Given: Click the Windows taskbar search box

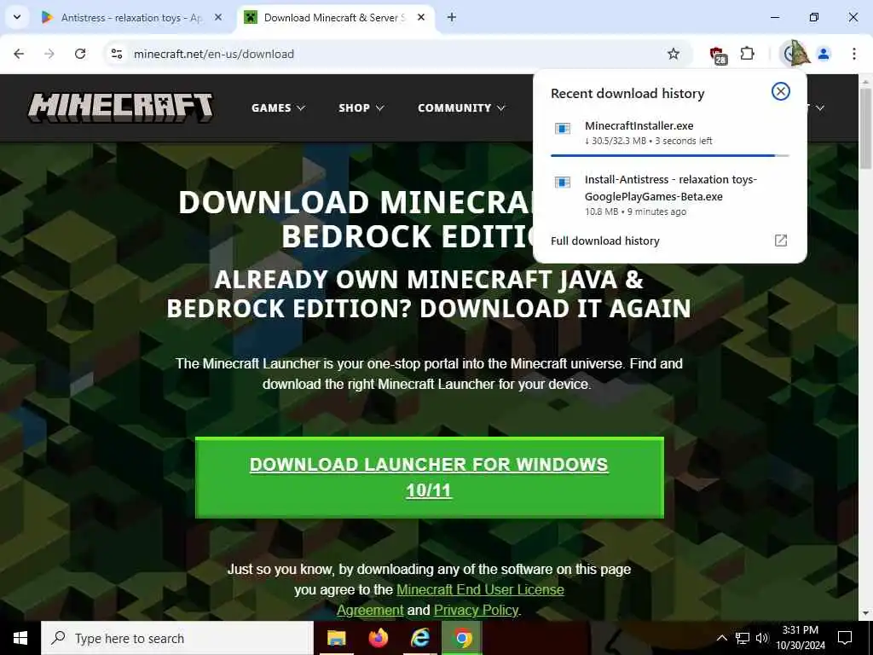Looking at the screenshot, I should coord(177,638).
